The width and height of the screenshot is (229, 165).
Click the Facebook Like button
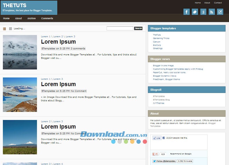(157, 138)
